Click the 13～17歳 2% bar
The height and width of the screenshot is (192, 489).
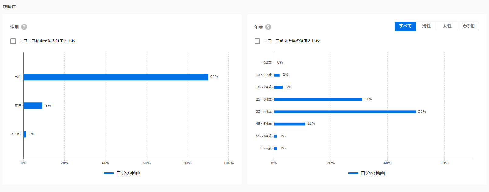277,75
